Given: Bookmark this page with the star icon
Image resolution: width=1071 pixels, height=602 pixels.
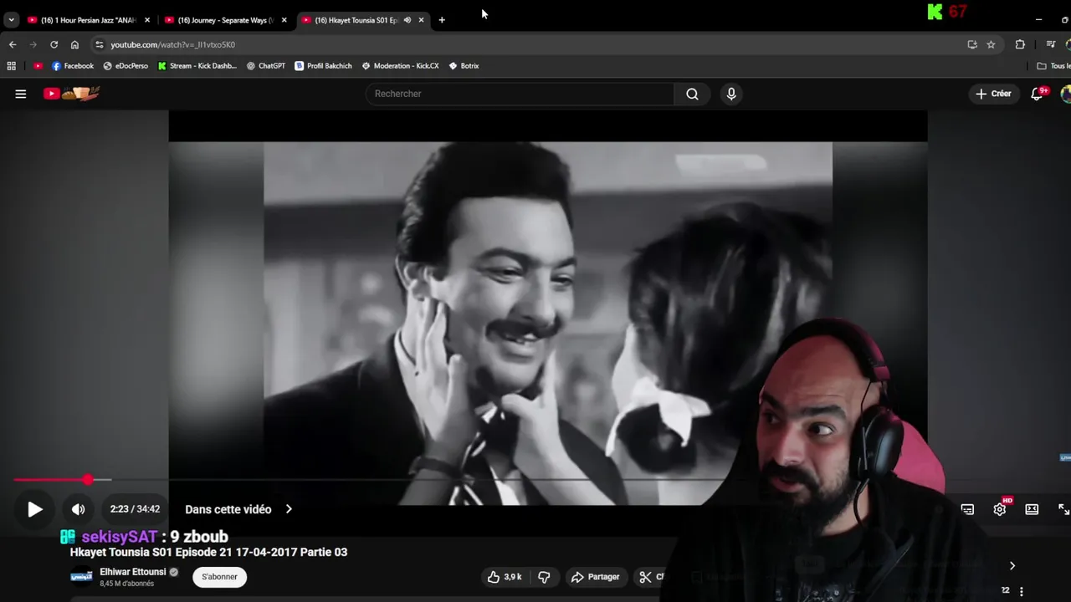Looking at the screenshot, I should pos(991,44).
